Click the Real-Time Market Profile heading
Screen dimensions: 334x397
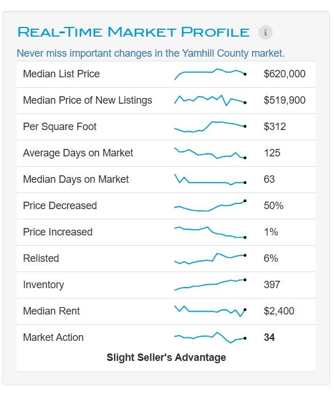[133, 32]
